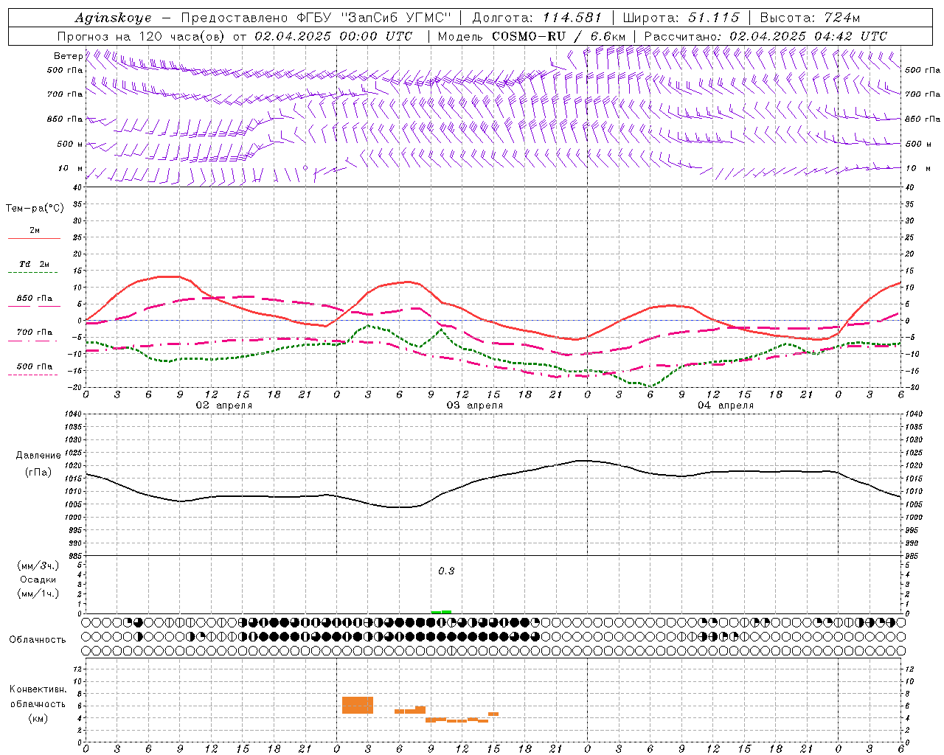Click the Облачность cloudiness row label
Screen dimensions: 944x755
38,639
